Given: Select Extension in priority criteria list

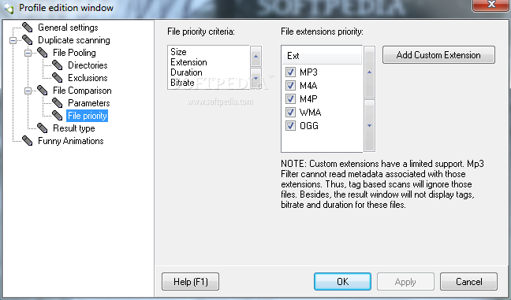Looking at the screenshot, I should coord(188,62).
